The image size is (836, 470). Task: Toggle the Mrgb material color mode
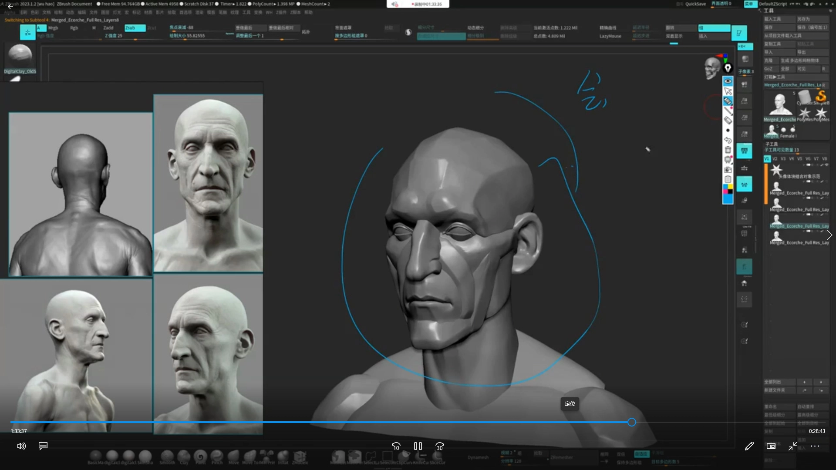(53, 28)
